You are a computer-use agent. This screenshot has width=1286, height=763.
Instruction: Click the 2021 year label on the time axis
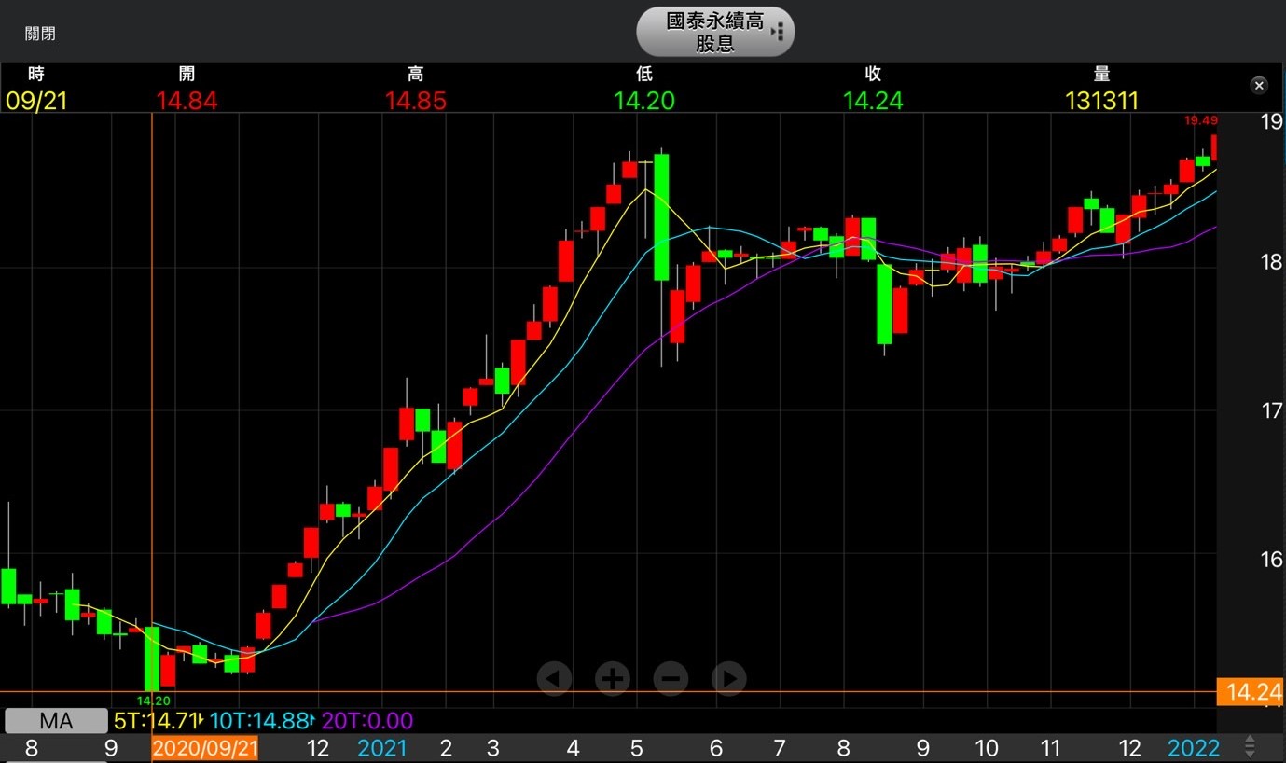click(x=382, y=748)
